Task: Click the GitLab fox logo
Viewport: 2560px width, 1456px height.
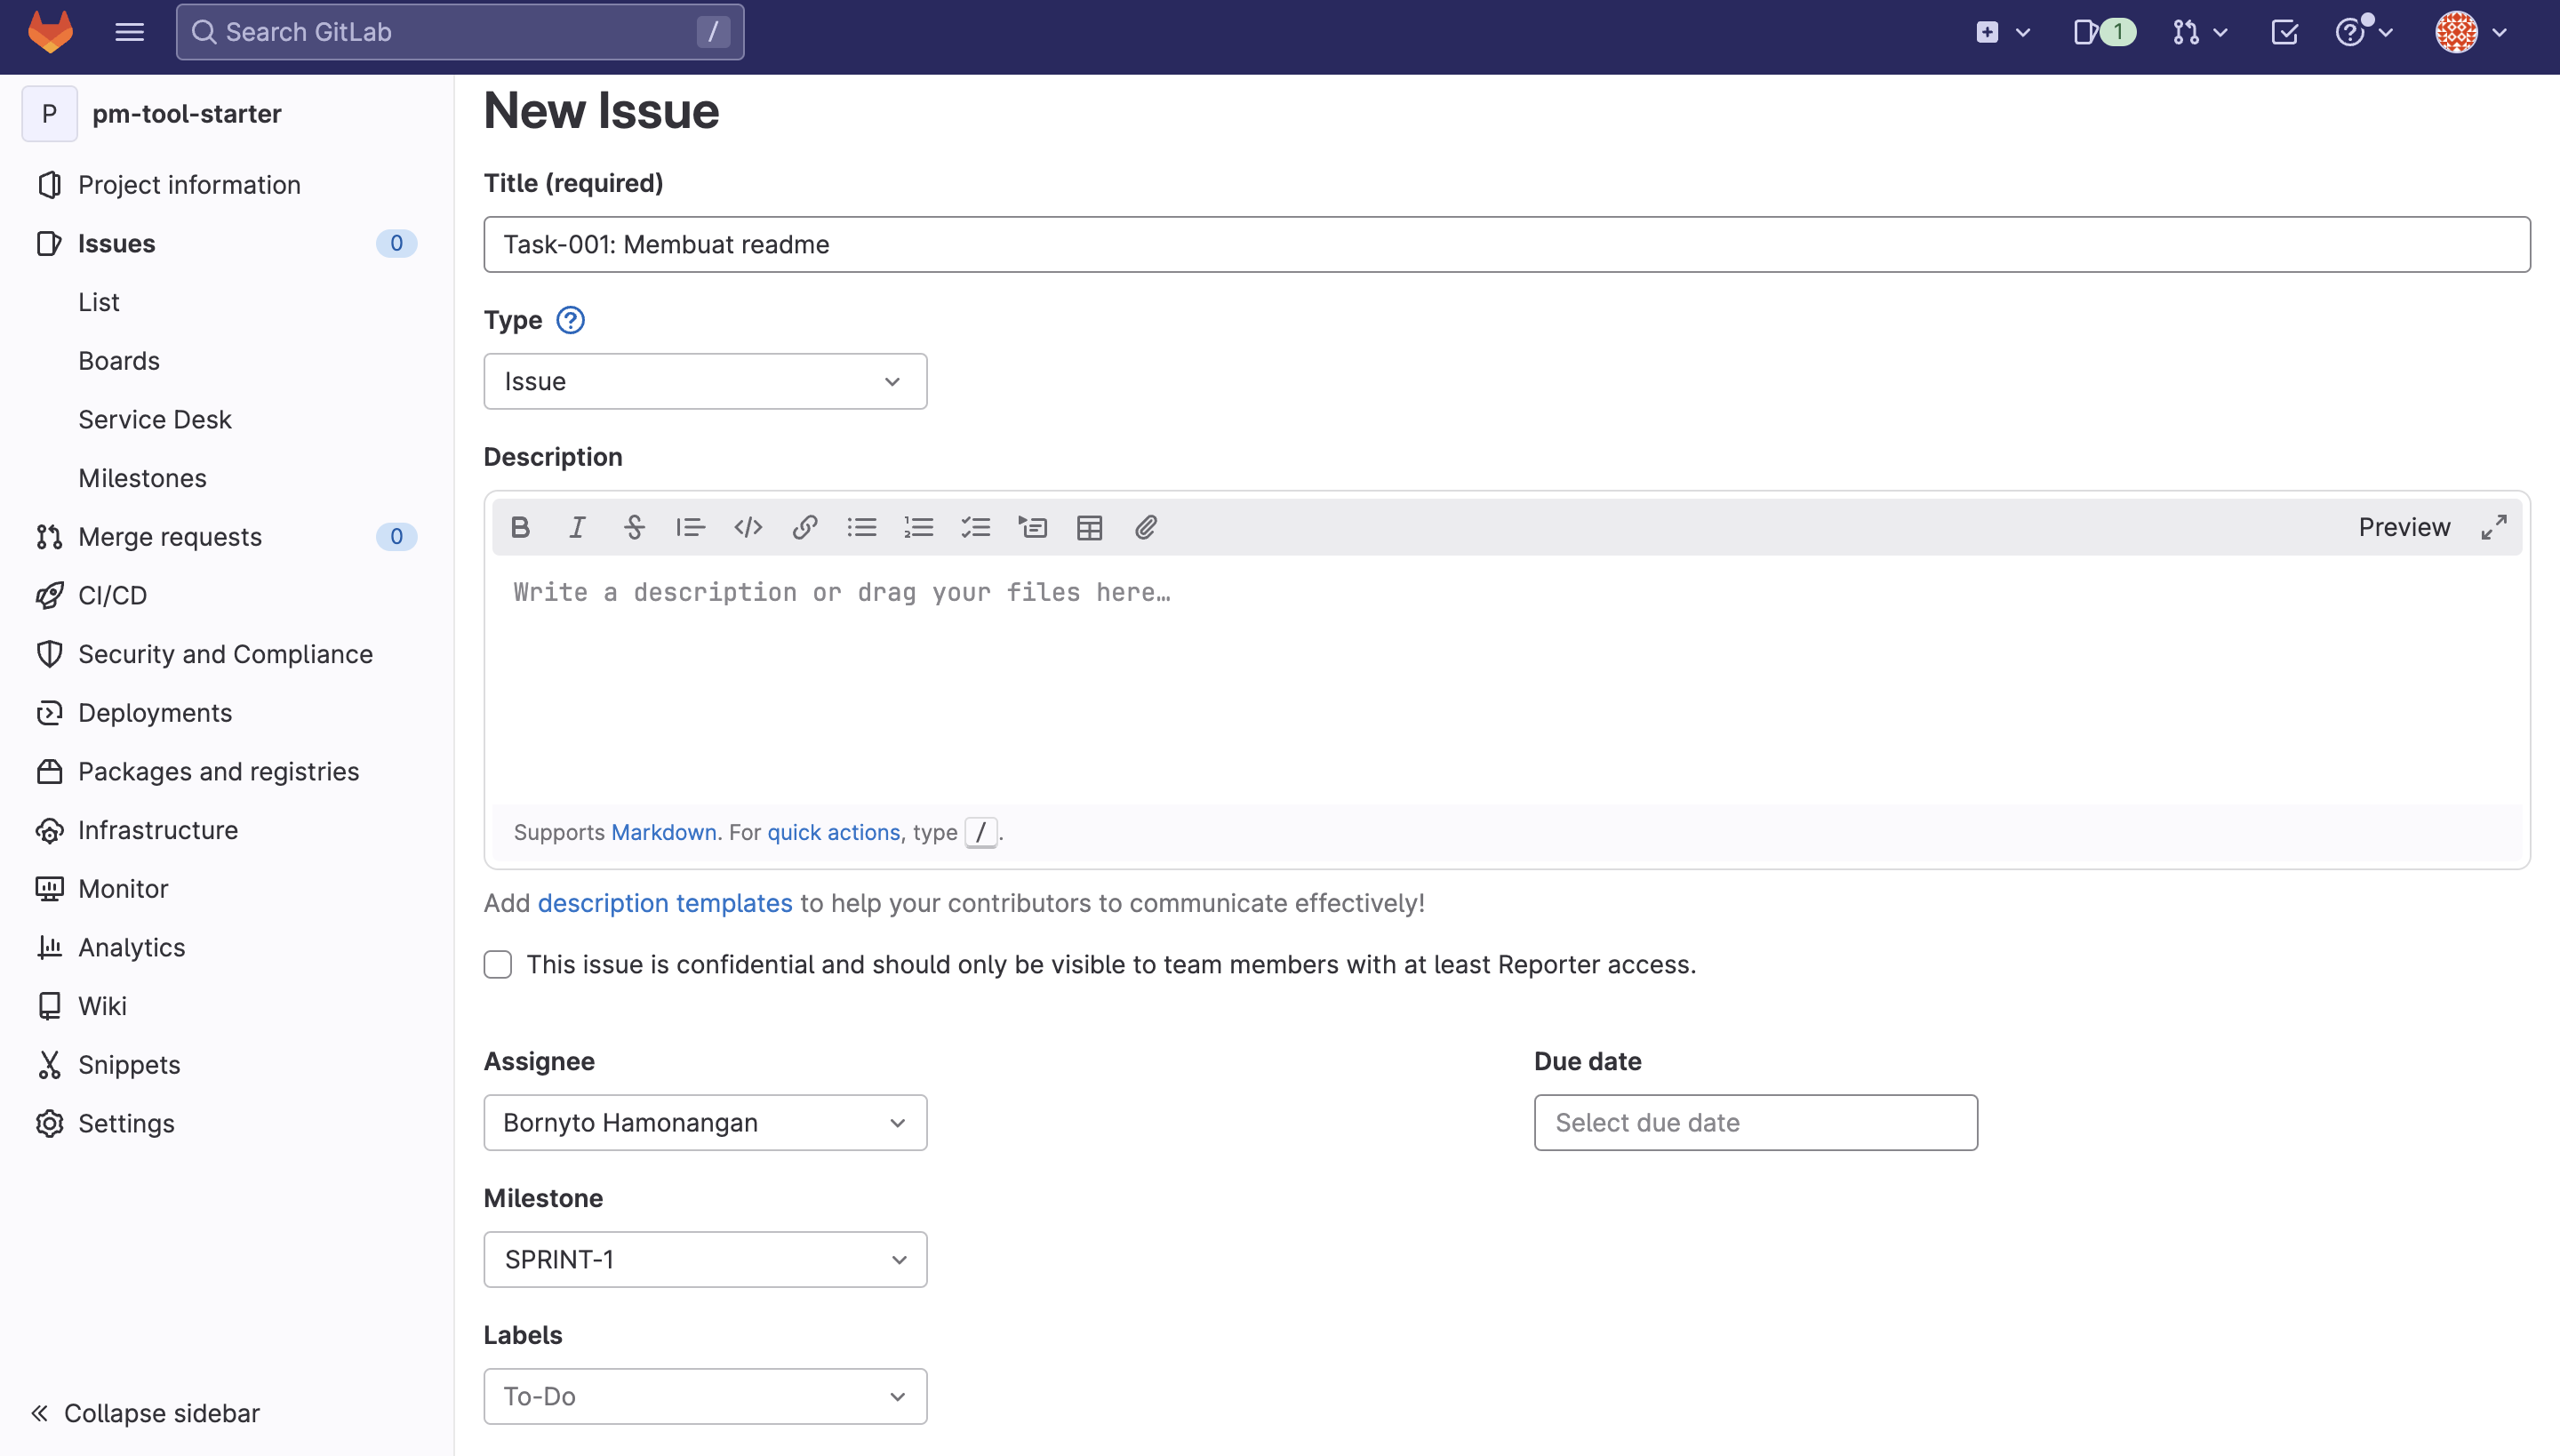Action: [x=50, y=32]
